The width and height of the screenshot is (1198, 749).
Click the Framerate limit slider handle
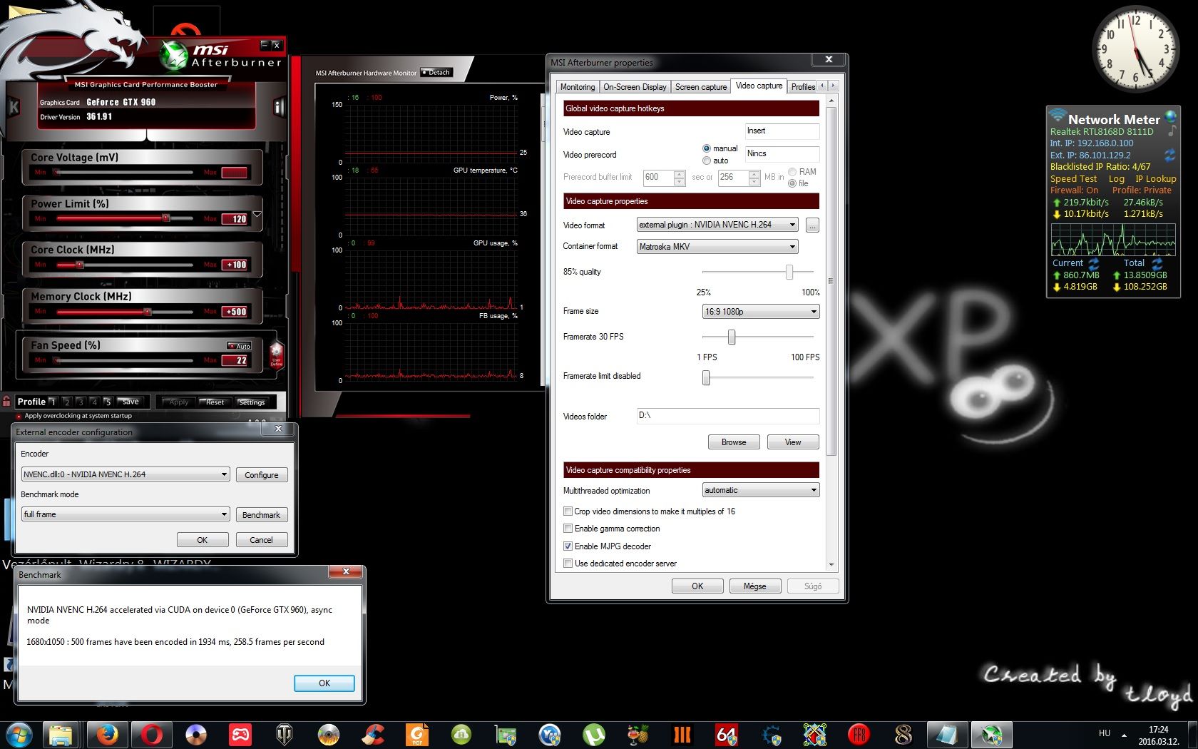pyautogui.click(x=706, y=377)
